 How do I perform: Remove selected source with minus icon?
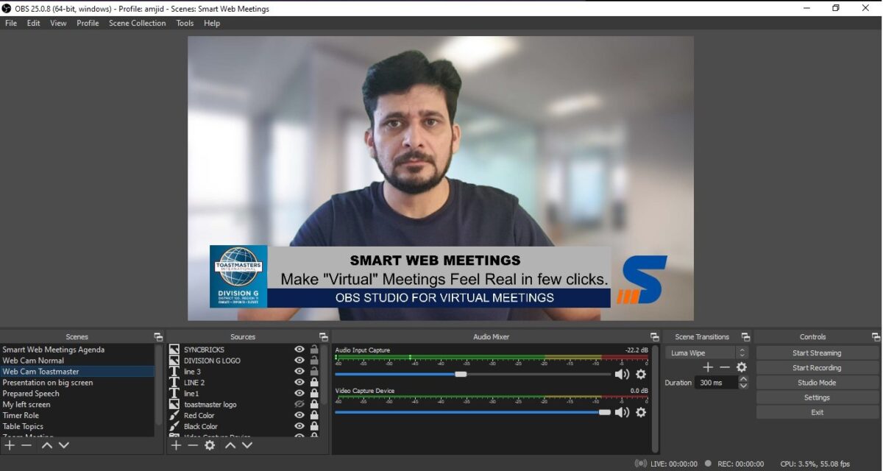193,445
